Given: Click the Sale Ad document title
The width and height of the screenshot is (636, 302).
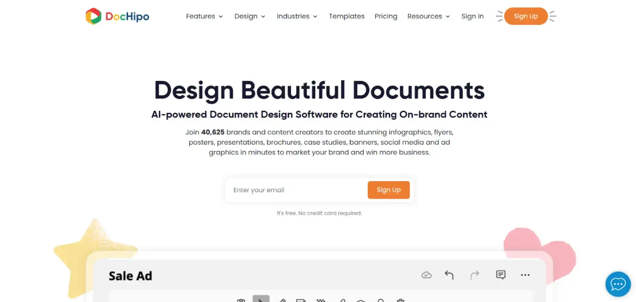Looking at the screenshot, I should (130, 276).
